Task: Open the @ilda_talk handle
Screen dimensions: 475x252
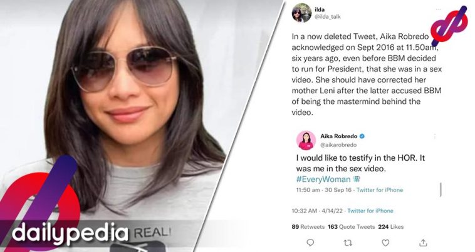Action: pyautogui.click(x=328, y=17)
